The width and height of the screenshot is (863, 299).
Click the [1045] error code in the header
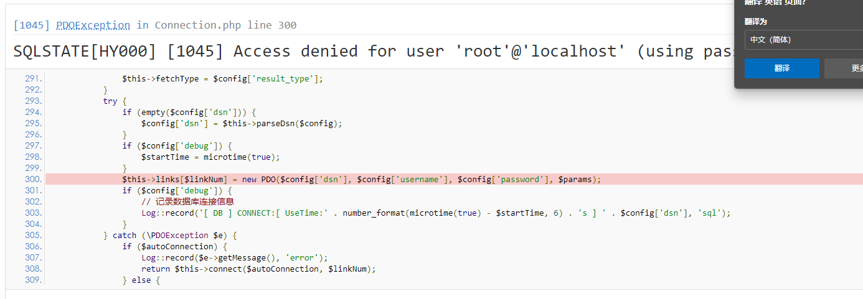(x=32, y=25)
